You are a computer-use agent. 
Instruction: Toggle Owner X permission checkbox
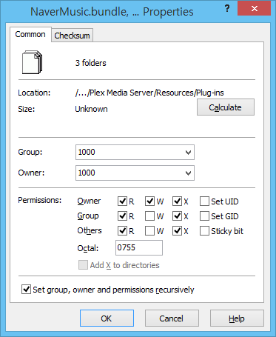177,201
